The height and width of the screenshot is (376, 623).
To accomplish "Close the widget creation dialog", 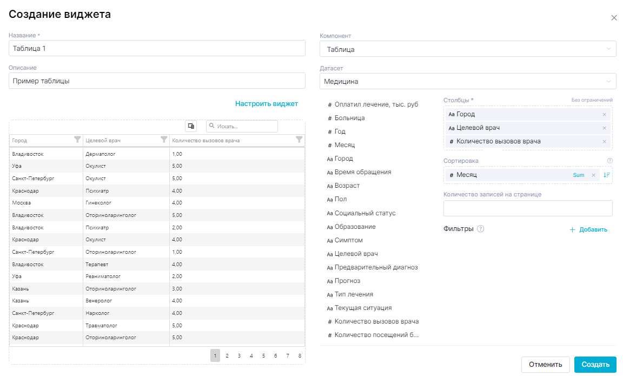I will click(614, 18).
